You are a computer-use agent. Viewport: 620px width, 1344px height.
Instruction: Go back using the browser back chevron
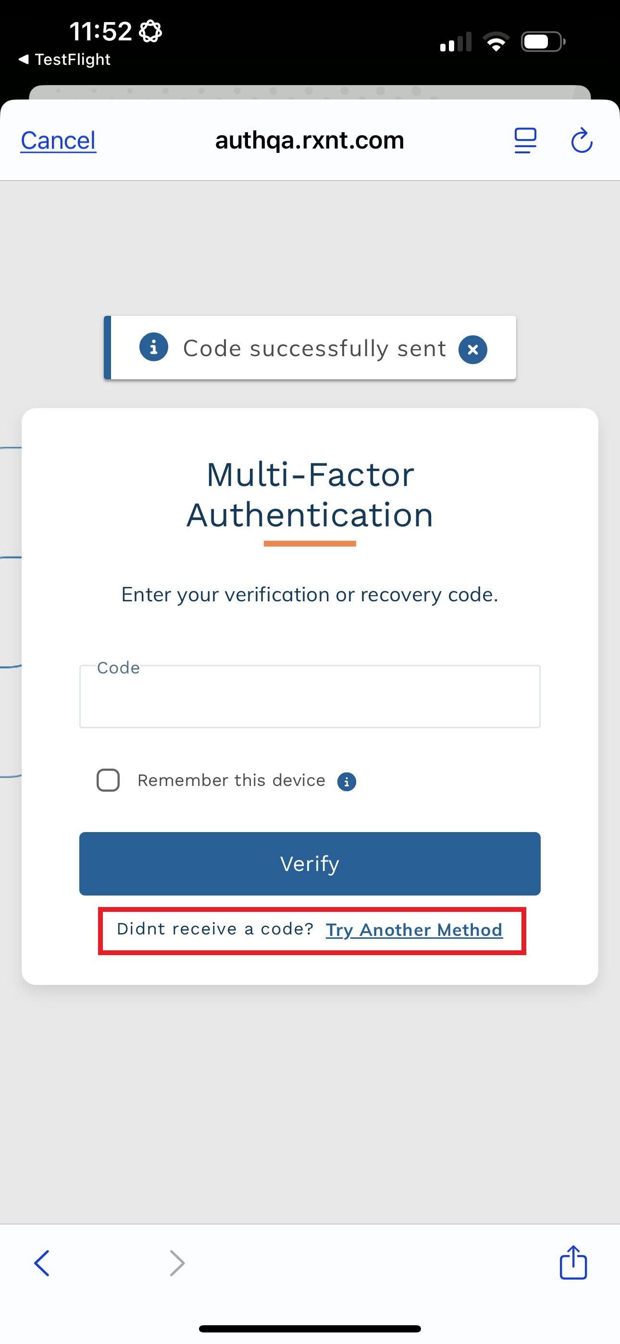(x=42, y=1263)
